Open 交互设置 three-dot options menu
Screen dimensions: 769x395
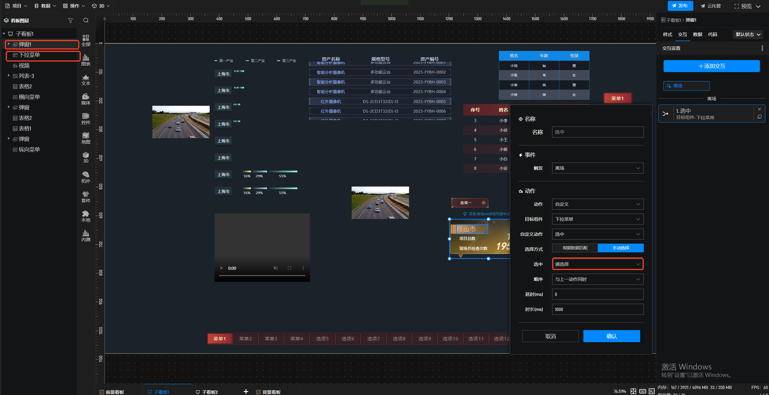click(x=762, y=48)
